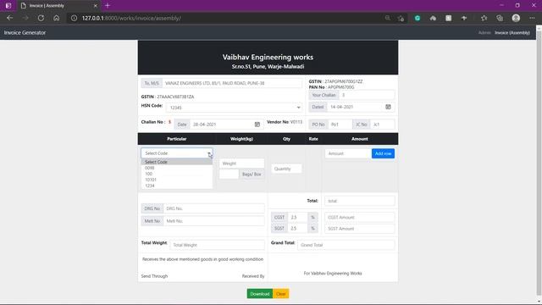Edit the SGST percent value
Image resolution: width=542 pixels, height=305 pixels.
(297, 228)
